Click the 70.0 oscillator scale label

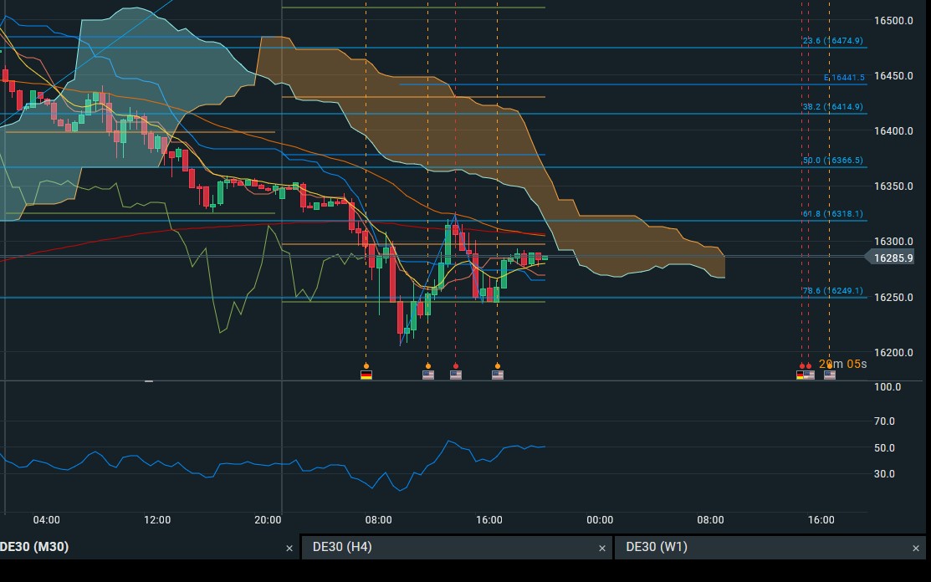(884, 421)
